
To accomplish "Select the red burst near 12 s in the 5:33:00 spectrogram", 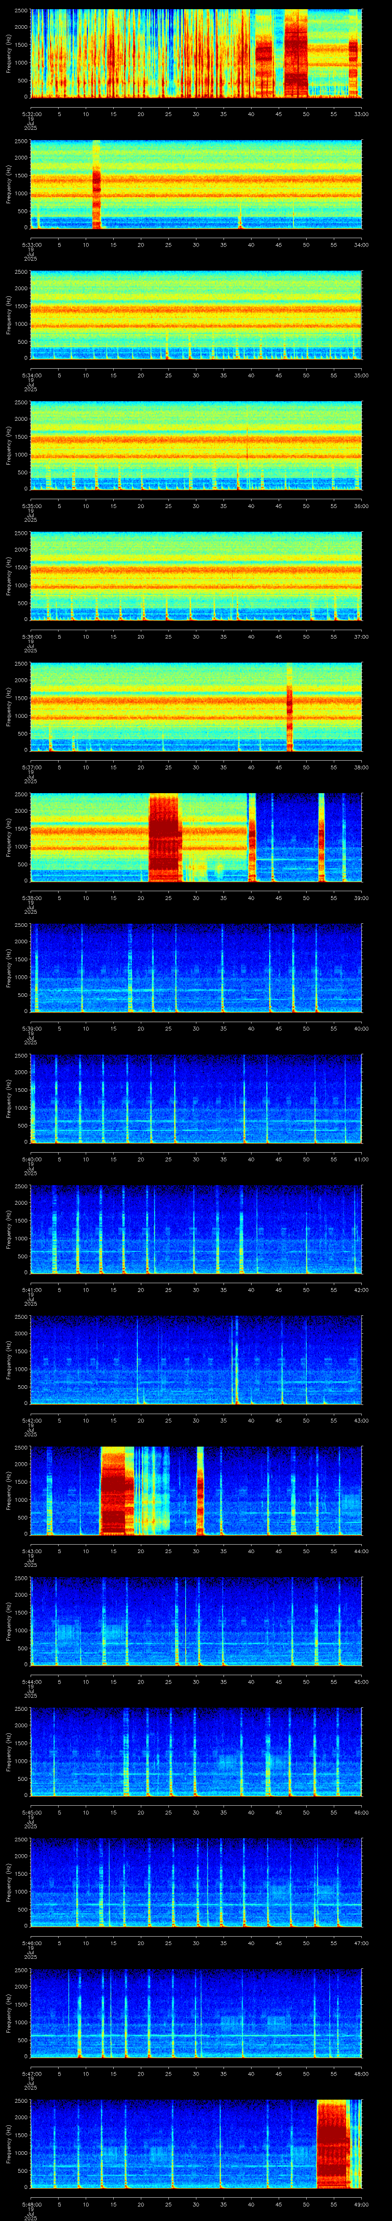I will pyautogui.click(x=96, y=185).
